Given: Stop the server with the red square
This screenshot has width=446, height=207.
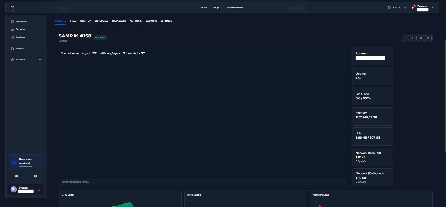Looking at the screenshot, I should click(428, 38).
